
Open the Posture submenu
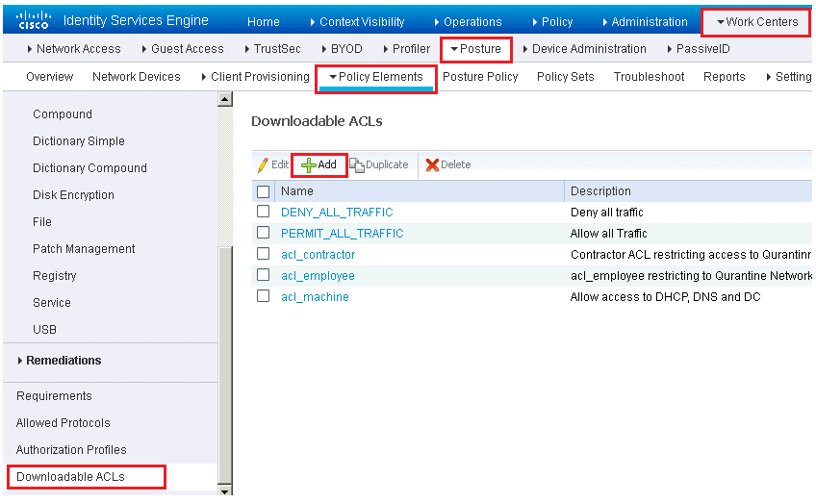coord(475,49)
